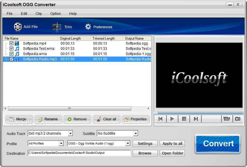Click the iCoolsoft preview video area
This screenshot has height=167, width=247.
coord(199,75)
